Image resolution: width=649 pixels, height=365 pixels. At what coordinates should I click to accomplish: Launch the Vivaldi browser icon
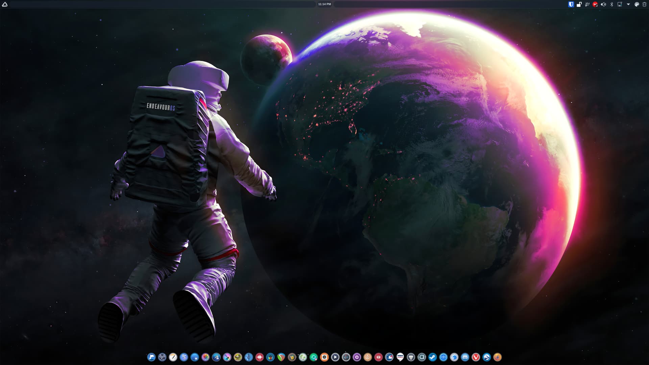(476, 357)
